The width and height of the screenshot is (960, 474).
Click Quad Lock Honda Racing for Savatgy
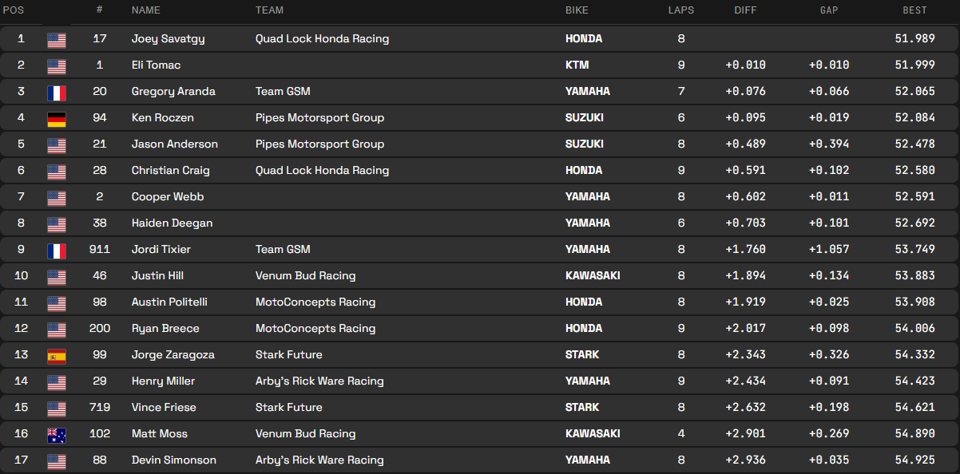coord(322,39)
